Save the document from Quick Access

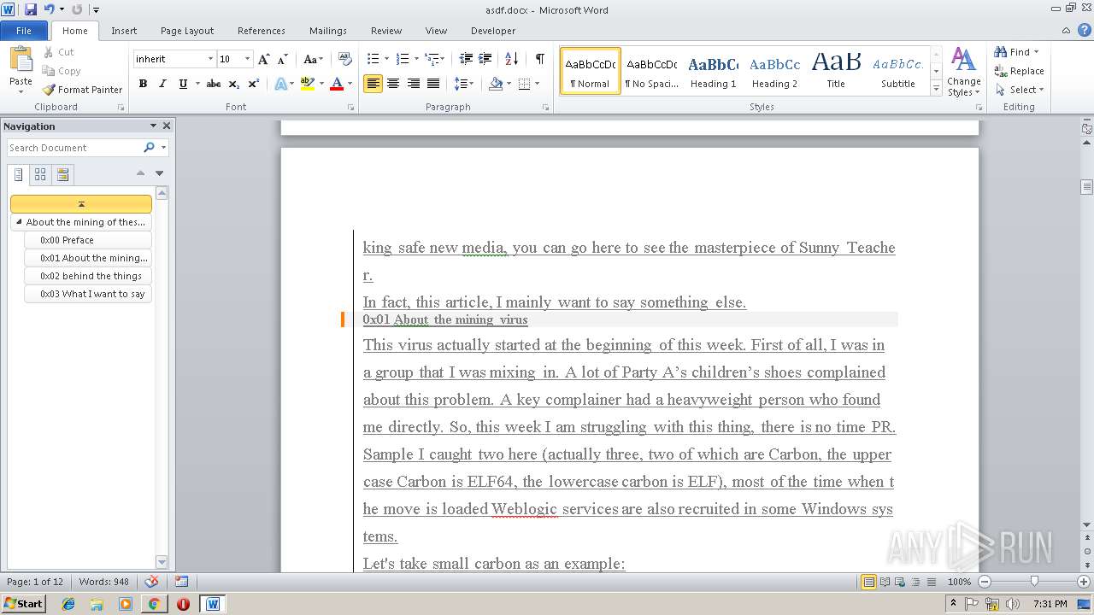[31, 9]
